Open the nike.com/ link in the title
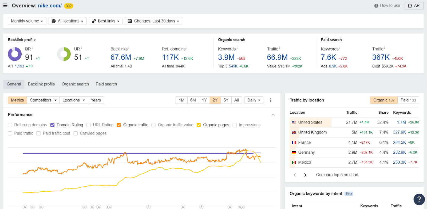Screen dimensions: 427x209 pos(50,6)
